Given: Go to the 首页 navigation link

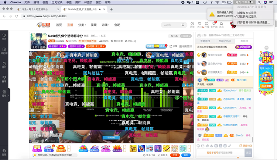Looking at the screenshot, I should coord(59,25).
